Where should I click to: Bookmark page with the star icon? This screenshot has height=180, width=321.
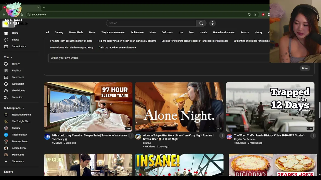(255, 14)
